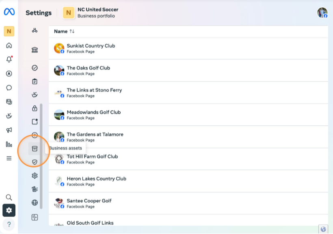Screen dimensions: 333x234
Task: Click the settings sidebar vertical scrollbar
Action: click(x=41, y=154)
